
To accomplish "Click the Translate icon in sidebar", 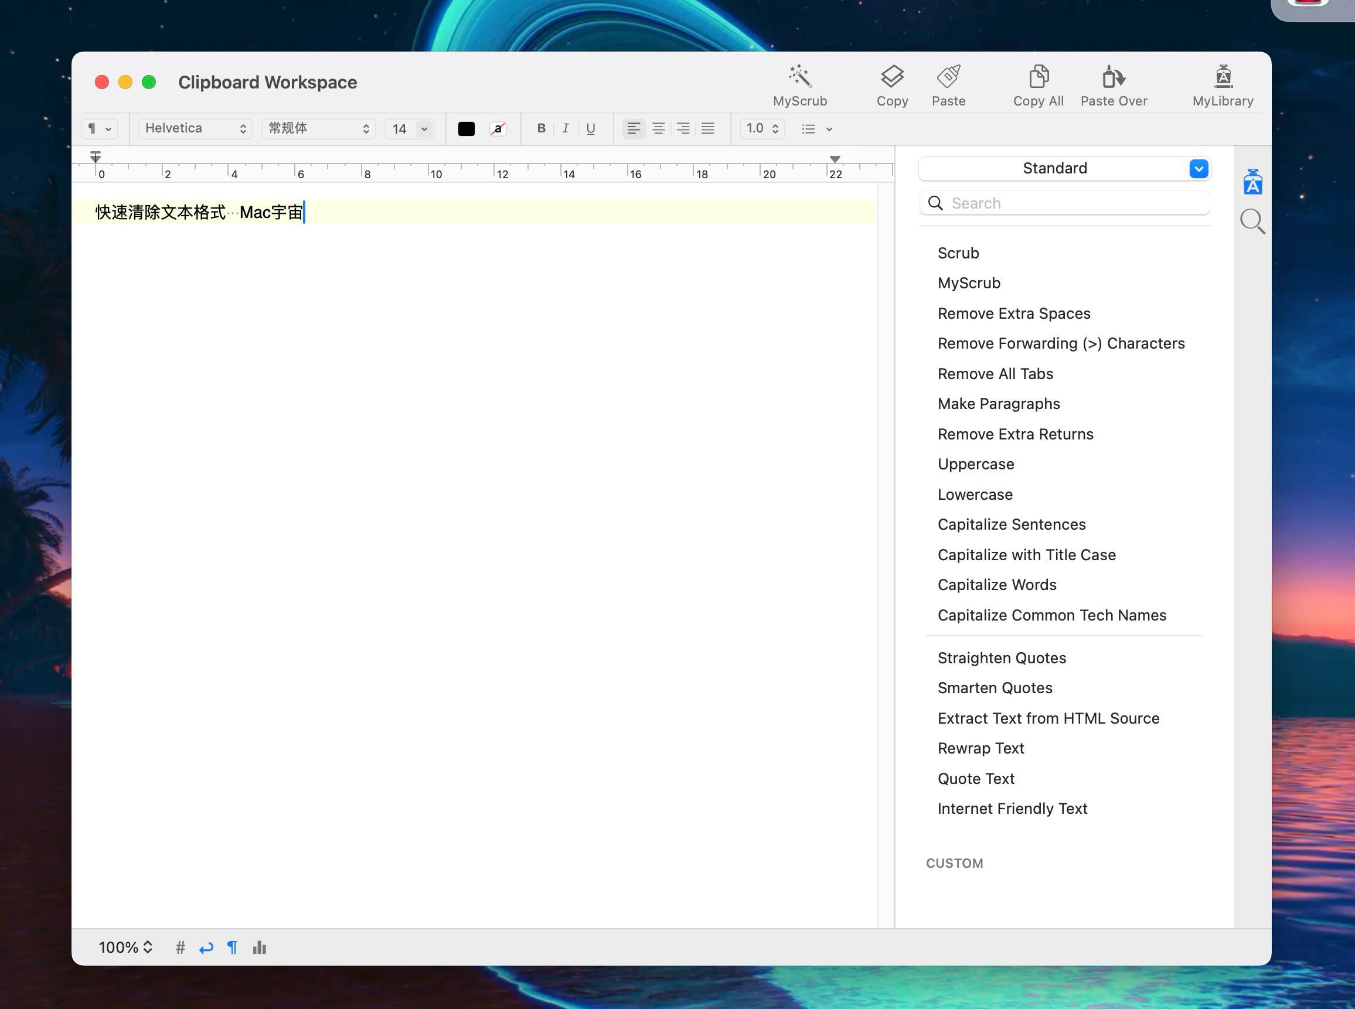I will coord(1251,182).
